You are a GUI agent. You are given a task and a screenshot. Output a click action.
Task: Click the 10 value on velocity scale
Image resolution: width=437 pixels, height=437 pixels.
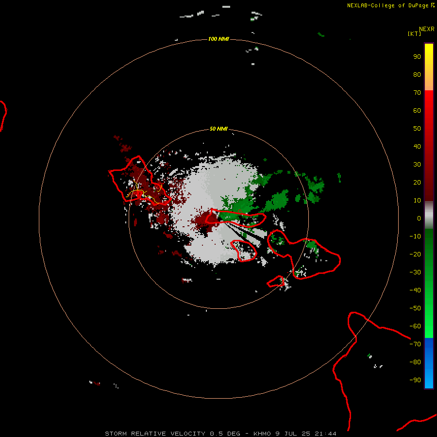point(417,201)
